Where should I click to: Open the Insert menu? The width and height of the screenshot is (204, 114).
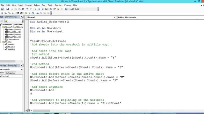pyautogui.click(x=21, y=5)
